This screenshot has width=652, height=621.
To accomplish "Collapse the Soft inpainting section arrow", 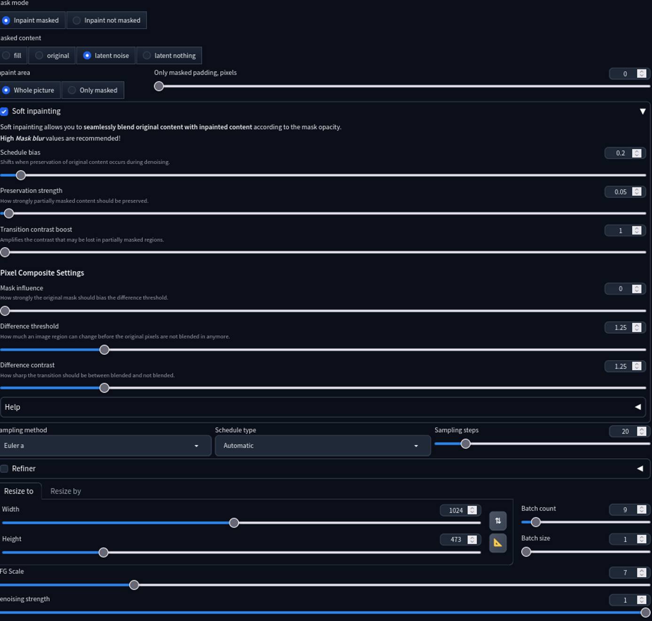I will [x=642, y=111].
